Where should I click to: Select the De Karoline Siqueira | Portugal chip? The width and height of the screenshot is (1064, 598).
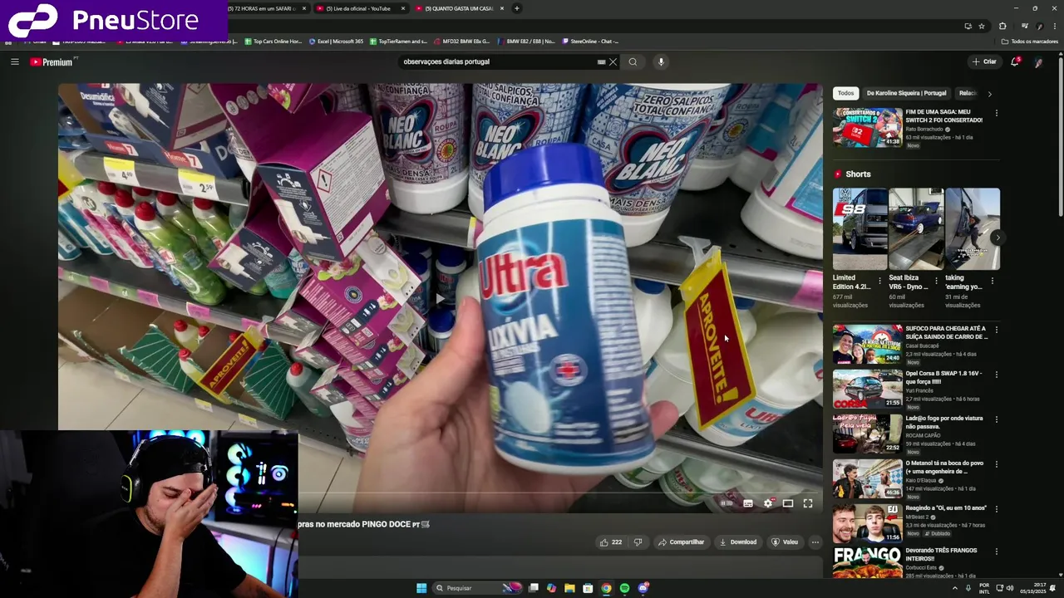pos(906,93)
